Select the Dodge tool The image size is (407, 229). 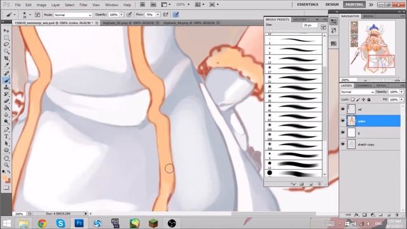[x=6, y=121]
